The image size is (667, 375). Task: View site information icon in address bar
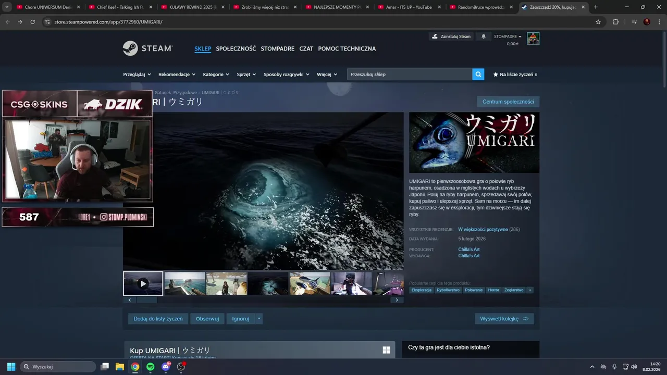(47, 22)
